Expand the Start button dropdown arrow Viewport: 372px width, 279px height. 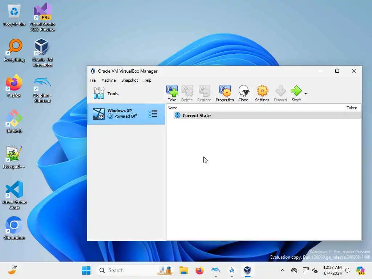306,94
